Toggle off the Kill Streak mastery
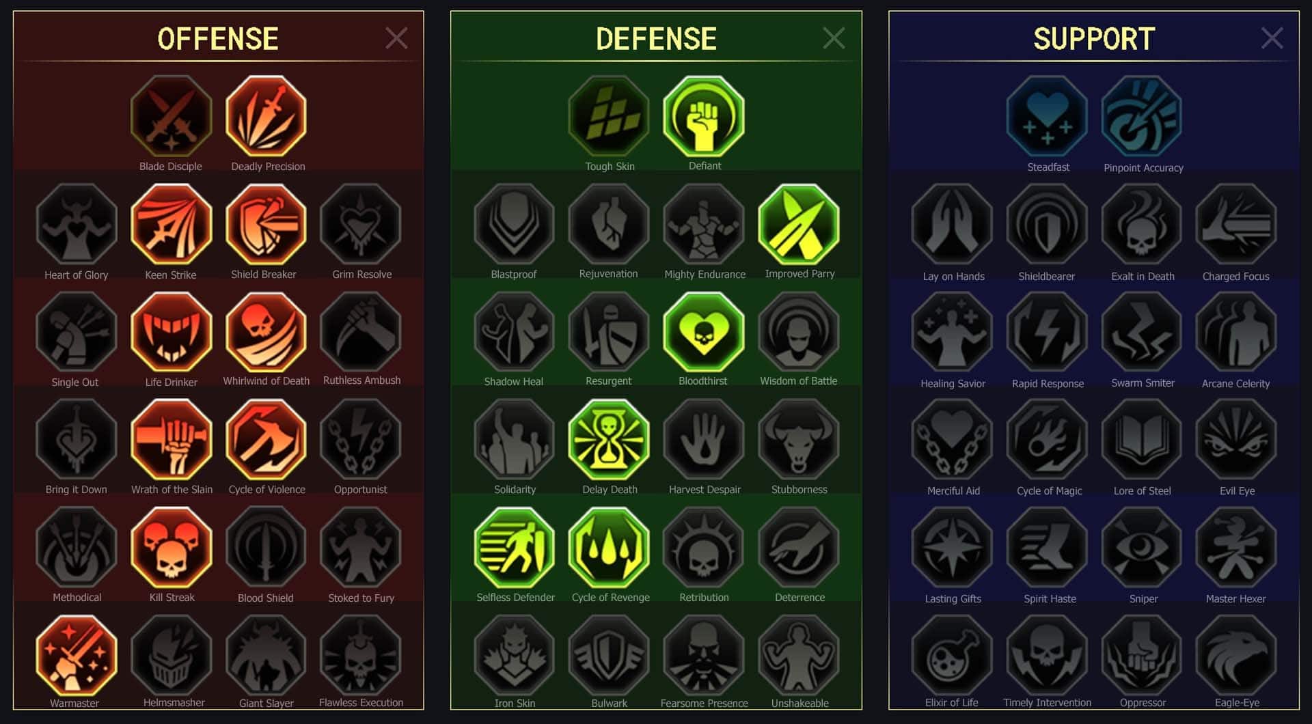Image resolution: width=1312 pixels, height=724 pixels. 171,548
